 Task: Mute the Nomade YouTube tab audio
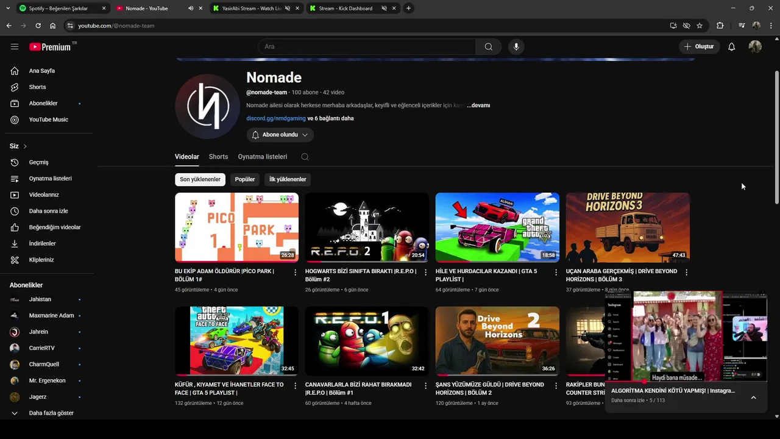pyautogui.click(x=191, y=9)
